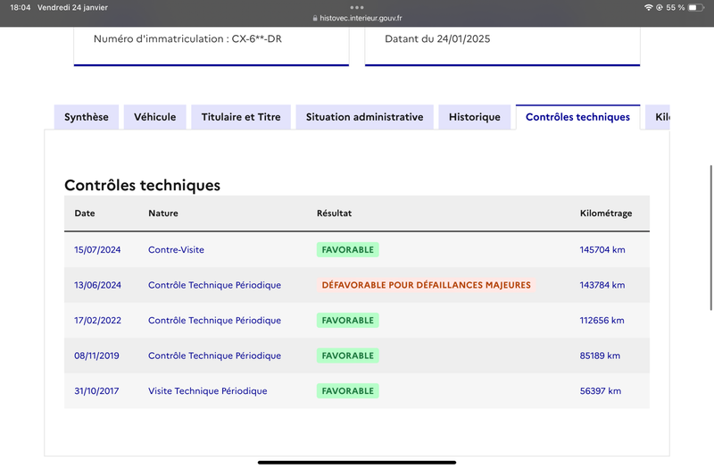The height and width of the screenshot is (469, 714).
Task: Tap the battery indicator icon
Action: coord(696,7)
